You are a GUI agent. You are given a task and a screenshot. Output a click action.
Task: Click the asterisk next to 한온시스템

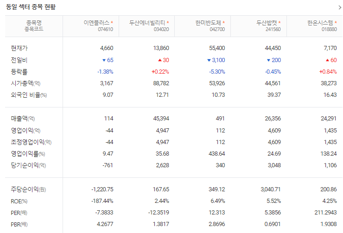(336, 22)
